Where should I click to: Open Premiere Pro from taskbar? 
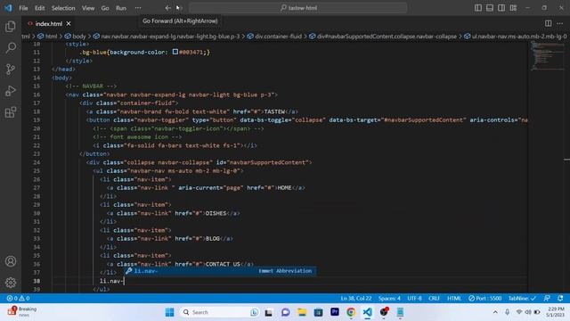335,312
